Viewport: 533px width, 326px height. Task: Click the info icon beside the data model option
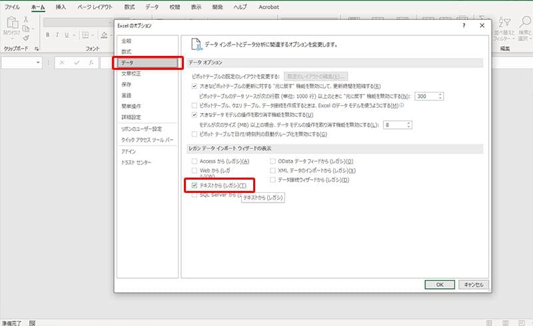402,105
